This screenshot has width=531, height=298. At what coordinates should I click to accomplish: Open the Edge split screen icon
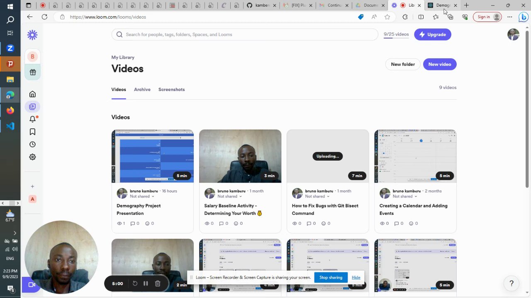tap(421, 17)
